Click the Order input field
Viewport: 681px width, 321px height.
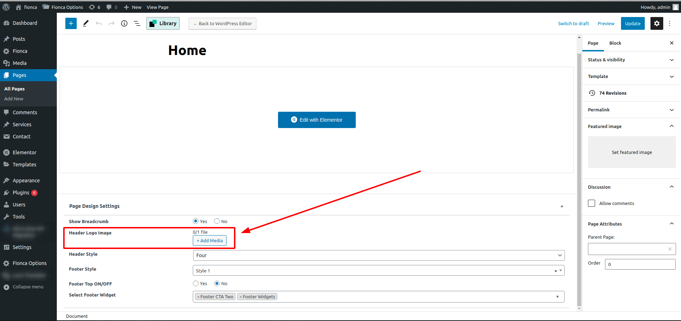tap(640, 264)
